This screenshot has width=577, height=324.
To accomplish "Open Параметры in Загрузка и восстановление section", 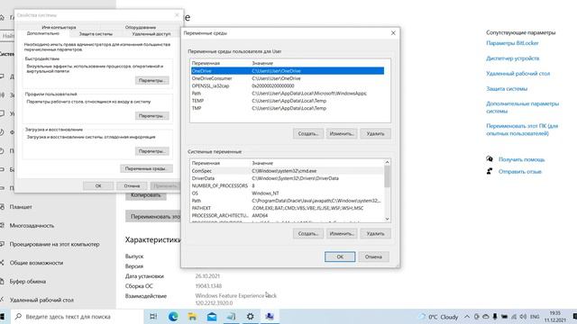I will (x=152, y=151).
